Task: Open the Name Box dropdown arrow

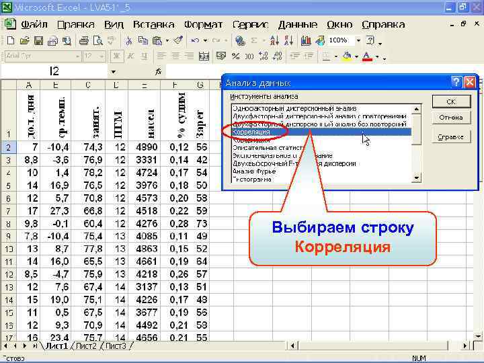Action: coord(114,72)
